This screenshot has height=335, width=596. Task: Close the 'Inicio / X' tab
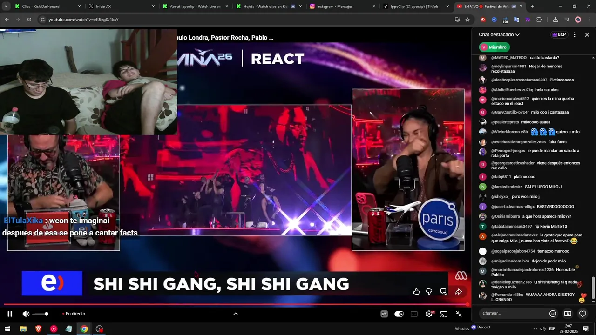153,7
